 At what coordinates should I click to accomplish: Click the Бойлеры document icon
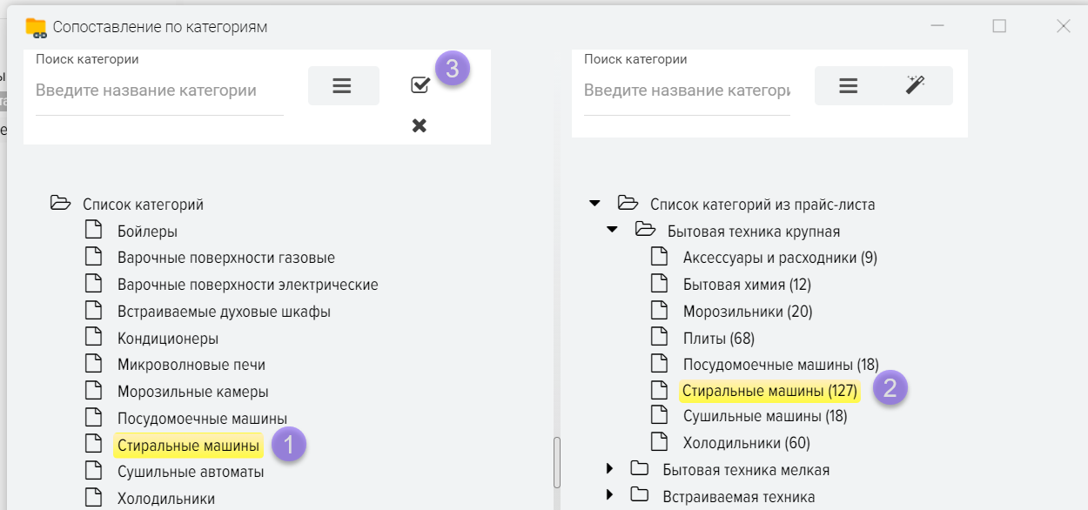(93, 231)
